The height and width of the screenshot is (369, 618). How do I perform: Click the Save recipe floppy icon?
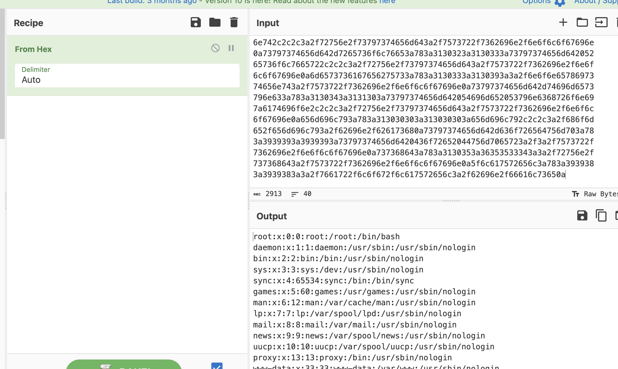[196, 22]
